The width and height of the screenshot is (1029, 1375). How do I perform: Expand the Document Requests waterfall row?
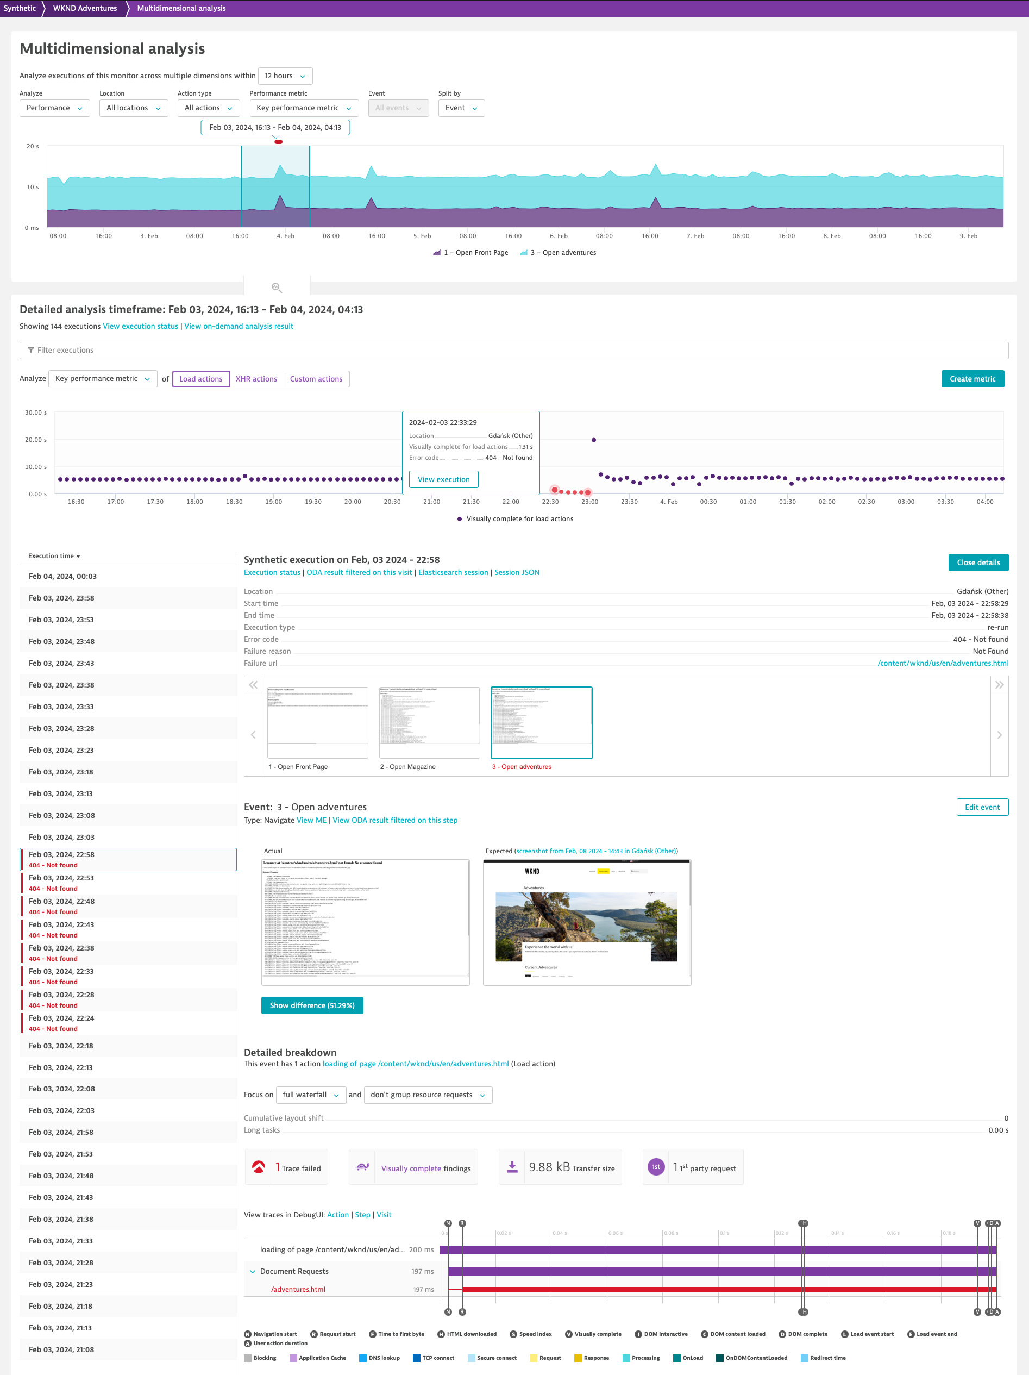(x=252, y=1272)
